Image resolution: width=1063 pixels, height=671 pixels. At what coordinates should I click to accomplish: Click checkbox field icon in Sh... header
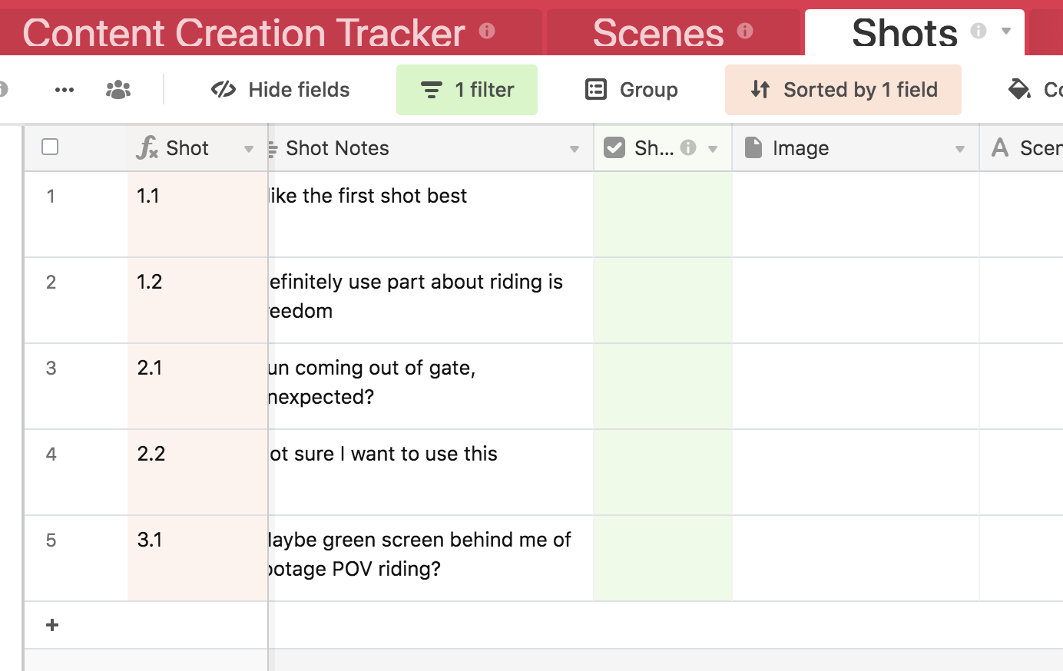(614, 147)
